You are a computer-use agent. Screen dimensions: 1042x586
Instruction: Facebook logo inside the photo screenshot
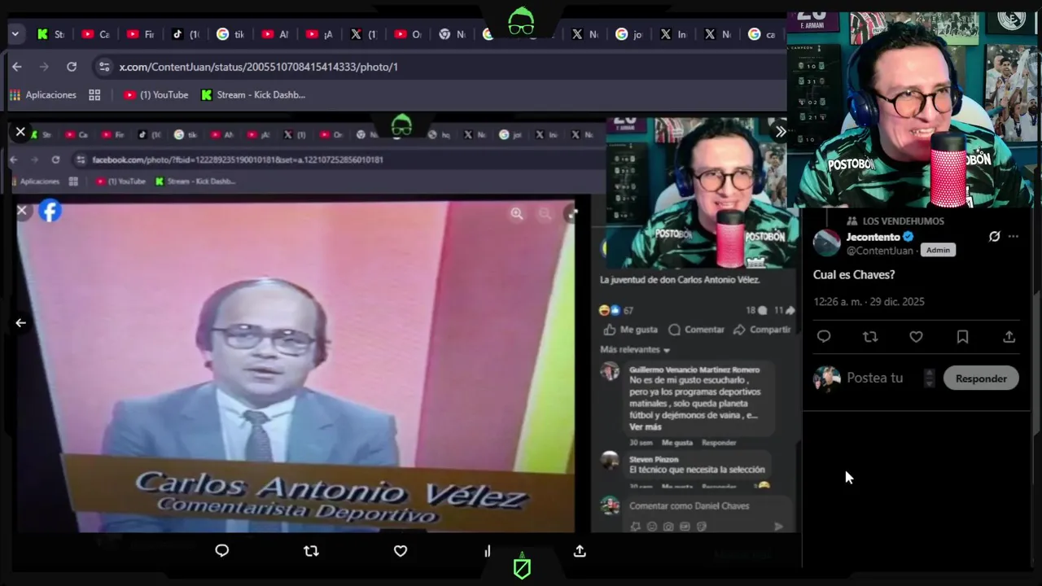[x=50, y=211]
